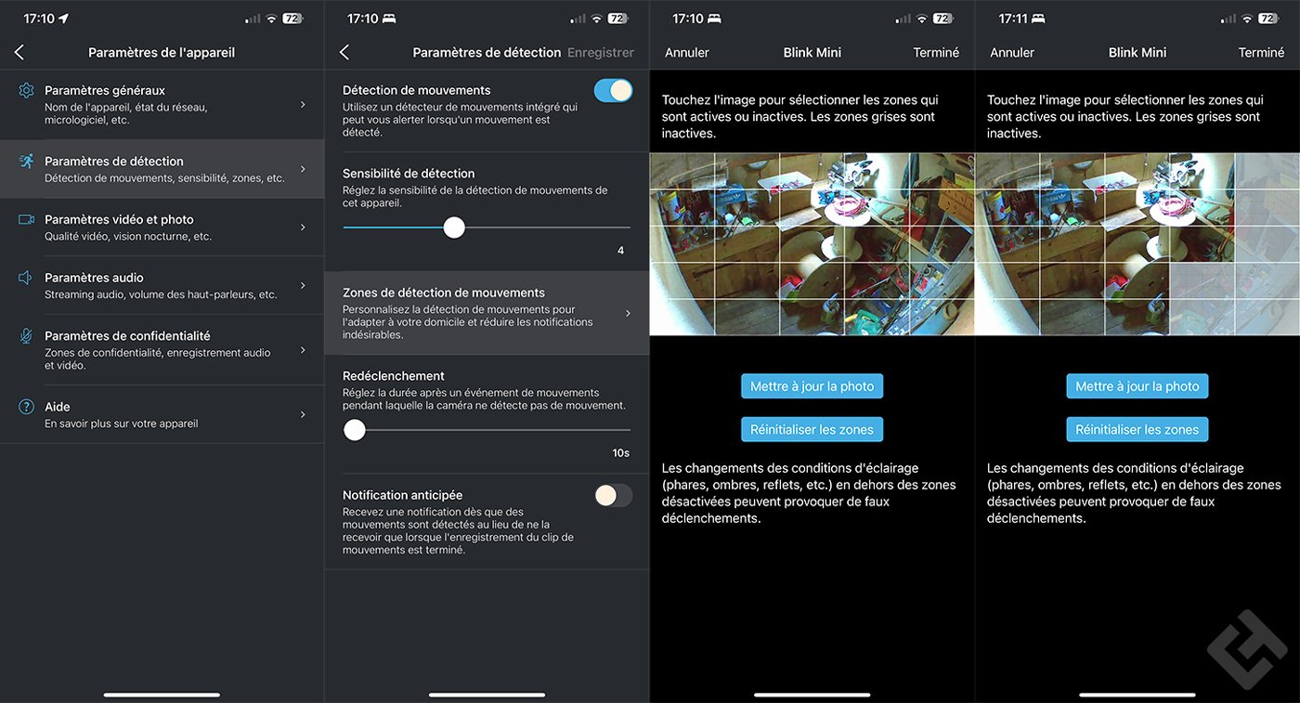Open Paramètres de confidentialité chevron
Viewport: 1300px width, 703px height.
click(303, 350)
